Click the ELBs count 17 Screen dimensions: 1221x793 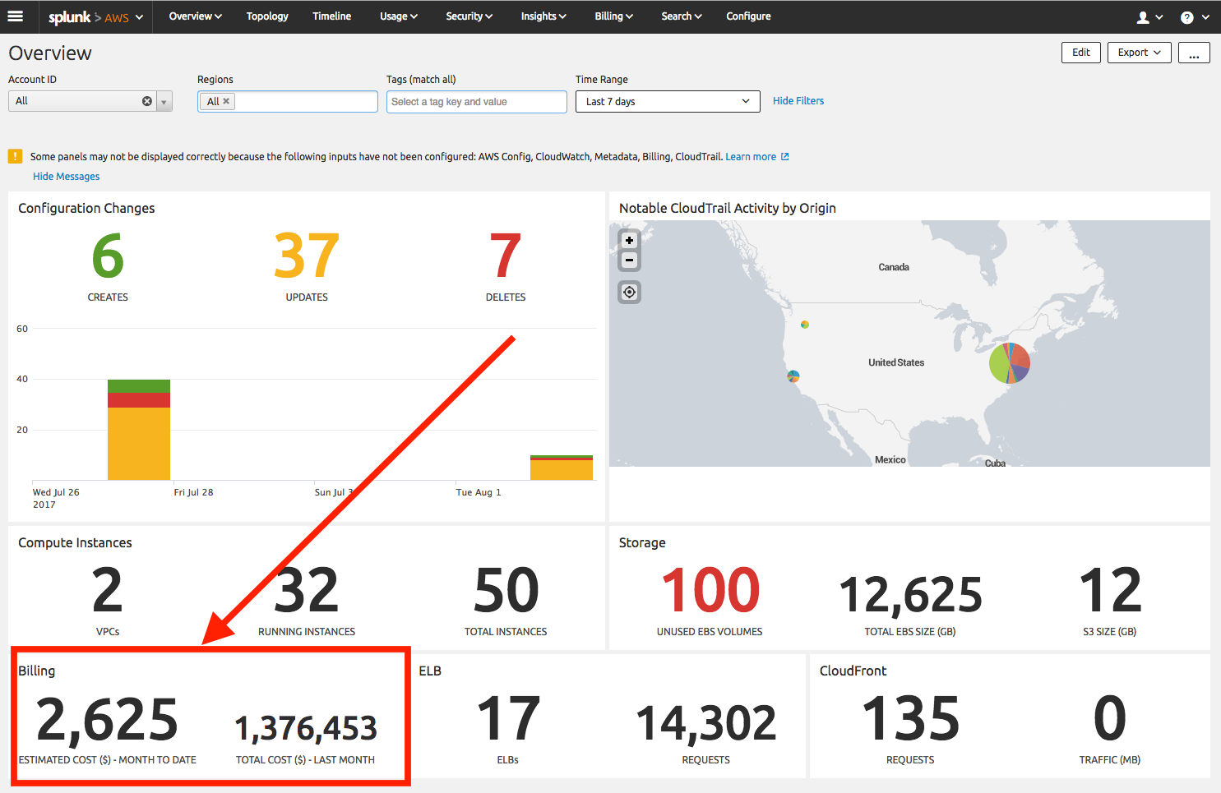click(508, 719)
